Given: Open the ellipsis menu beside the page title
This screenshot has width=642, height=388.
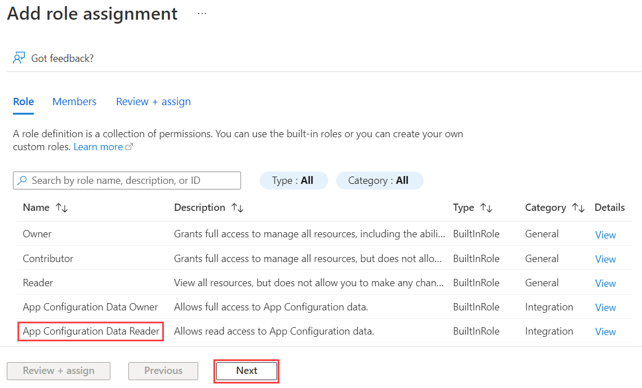Looking at the screenshot, I should click(x=202, y=13).
